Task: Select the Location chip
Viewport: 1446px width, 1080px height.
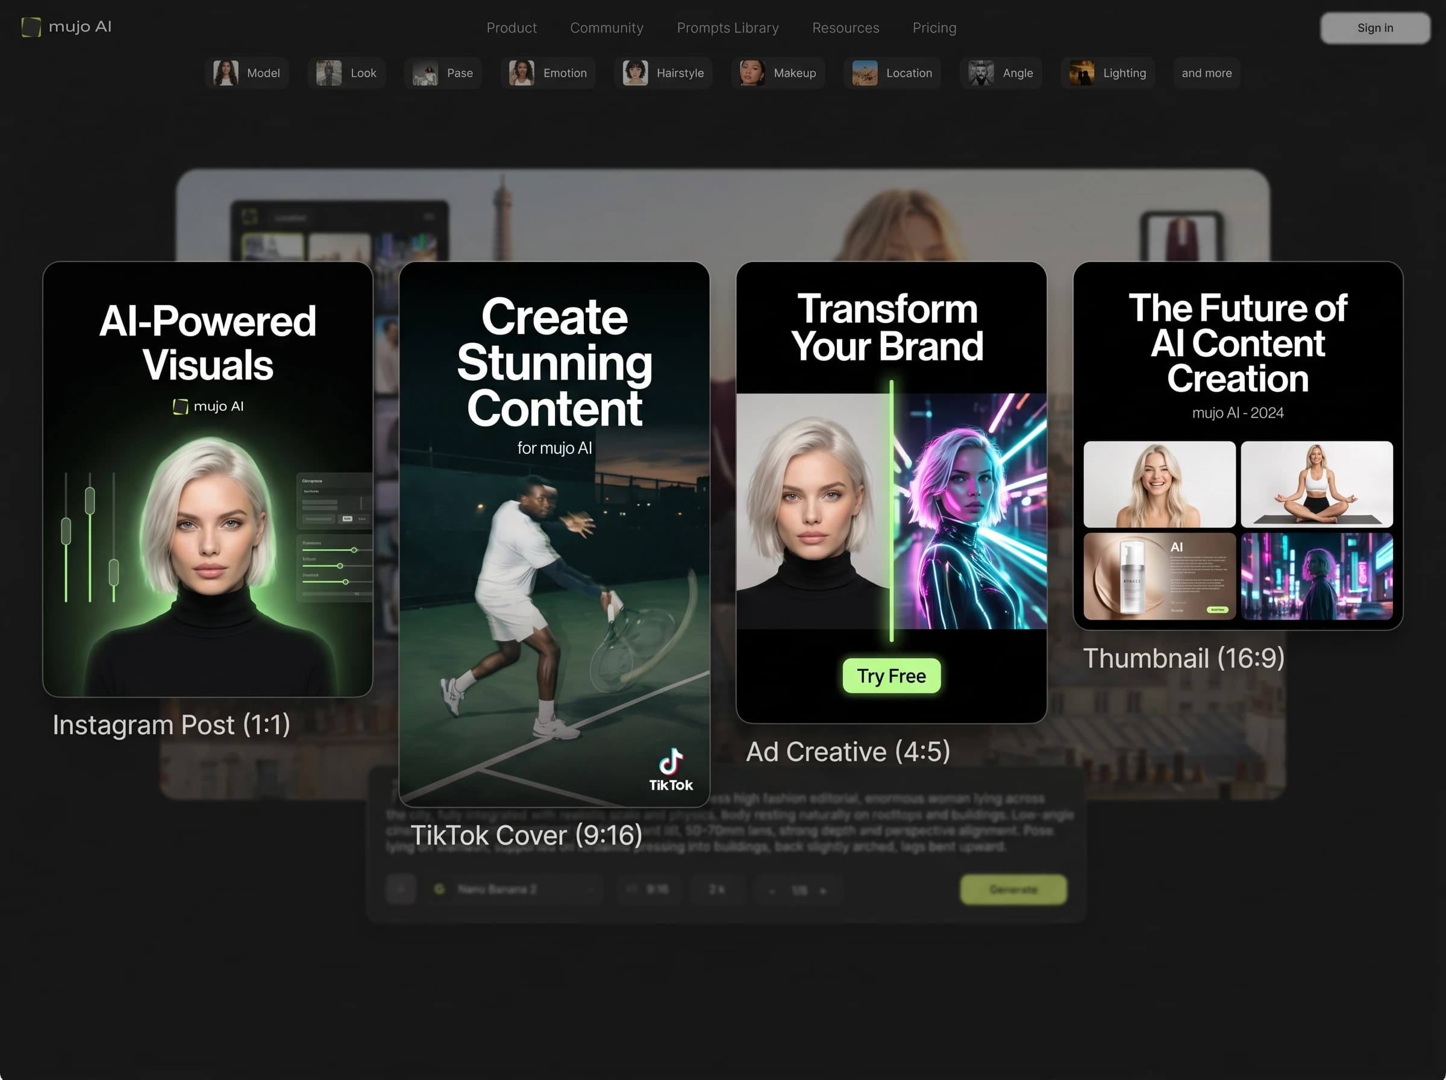Action: tap(892, 72)
